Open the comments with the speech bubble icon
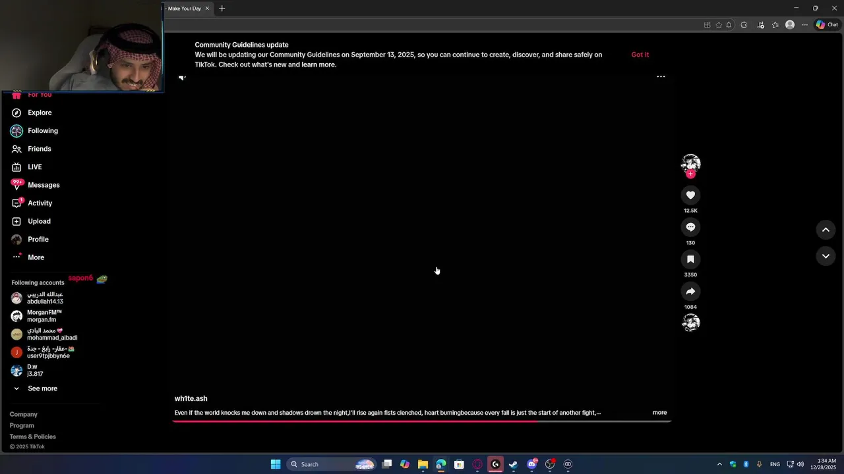The width and height of the screenshot is (844, 474). pos(690,227)
